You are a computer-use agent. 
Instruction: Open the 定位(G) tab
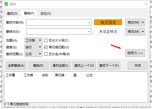click(x=46, y=13)
